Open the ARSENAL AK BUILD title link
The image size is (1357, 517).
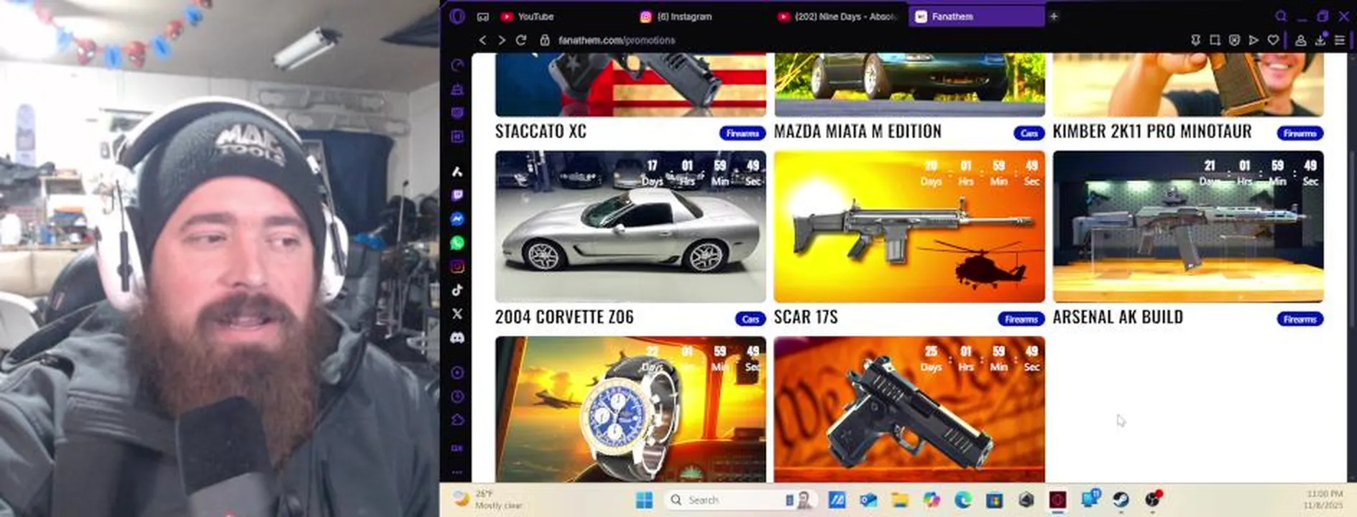pyautogui.click(x=1118, y=317)
